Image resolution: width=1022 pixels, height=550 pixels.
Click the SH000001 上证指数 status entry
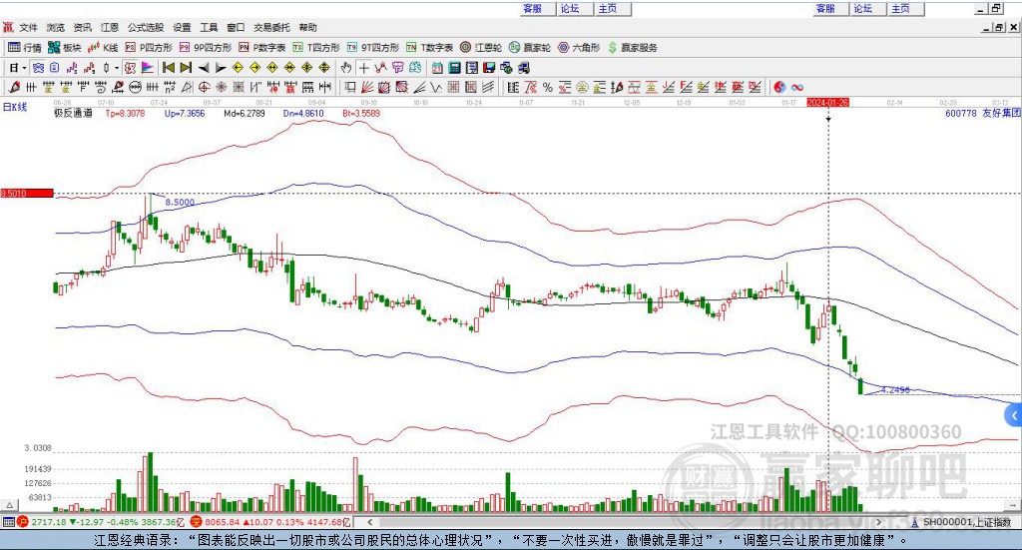point(961,522)
